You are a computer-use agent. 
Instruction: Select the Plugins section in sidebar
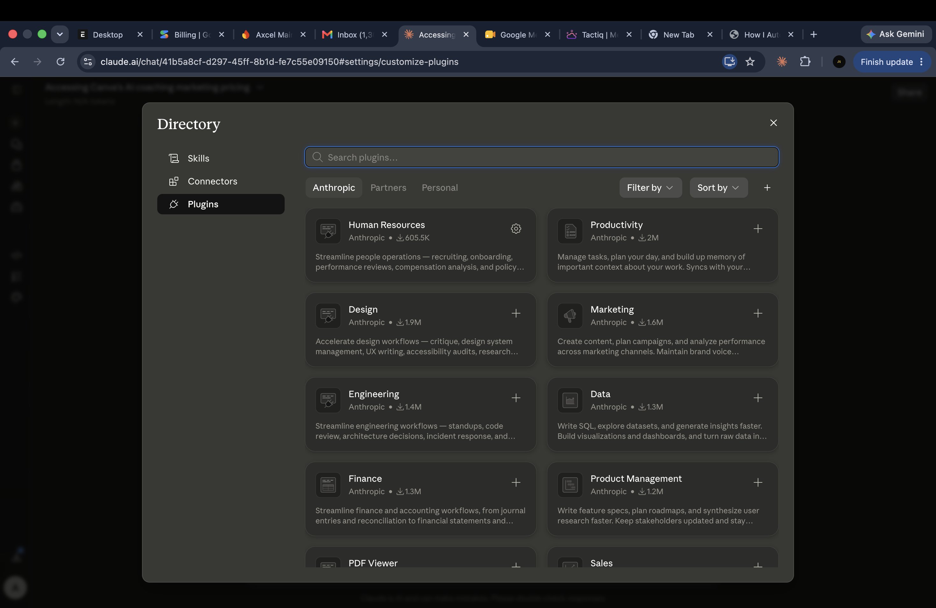tap(221, 204)
